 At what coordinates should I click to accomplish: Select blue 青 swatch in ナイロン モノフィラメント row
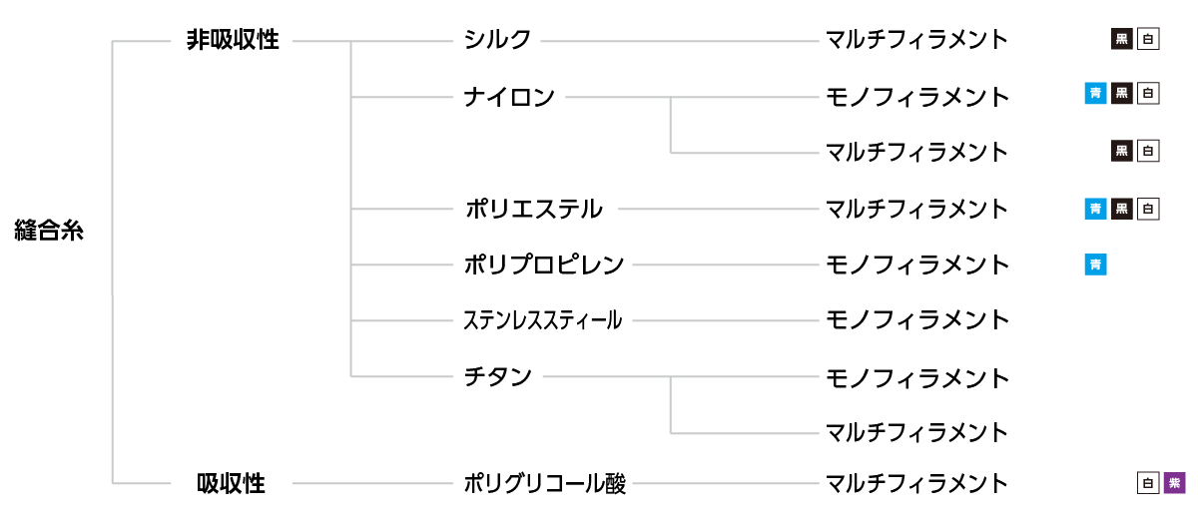click(x=1095, y=95)
